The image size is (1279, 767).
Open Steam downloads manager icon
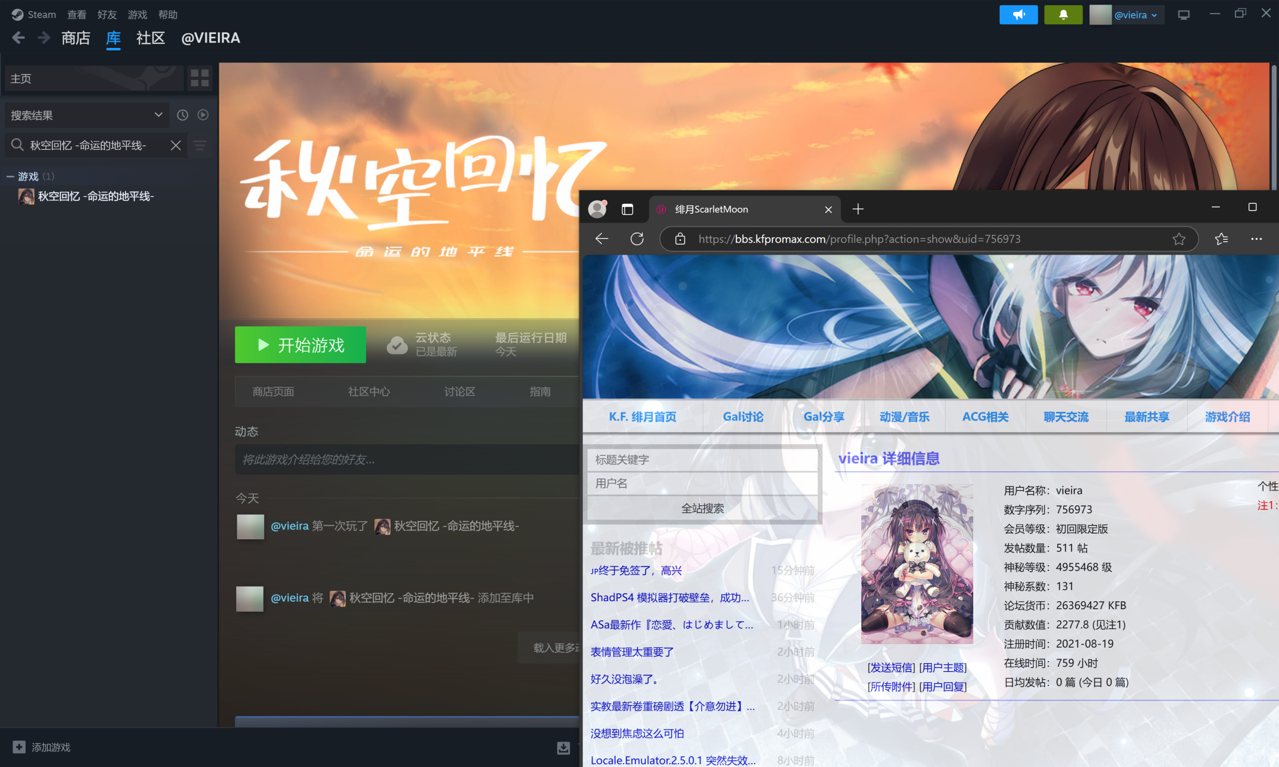pyautogui.click(x=563, y=748)
